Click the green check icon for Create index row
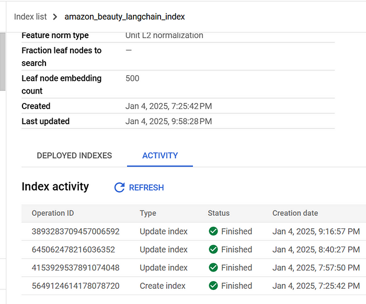This screenshot has height=304, width=366. [x=213, y=286]
